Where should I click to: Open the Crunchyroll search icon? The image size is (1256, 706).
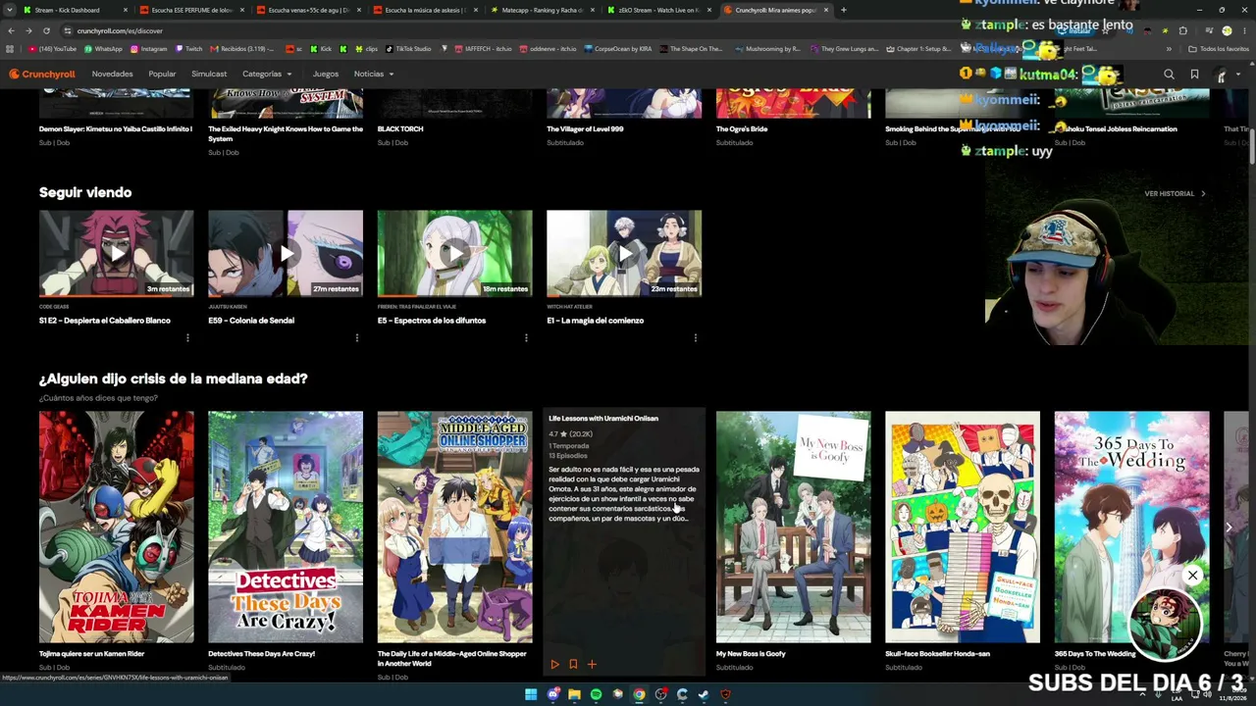coord(1169,74)
